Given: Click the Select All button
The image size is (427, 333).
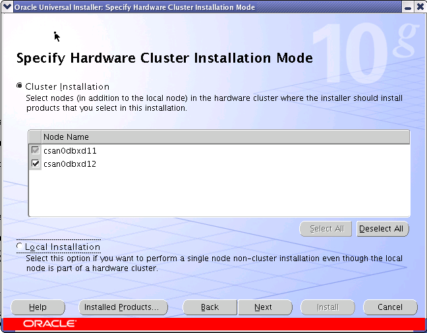Looking at the screenshot, I should pyautogui.click(x=326, y=229).
